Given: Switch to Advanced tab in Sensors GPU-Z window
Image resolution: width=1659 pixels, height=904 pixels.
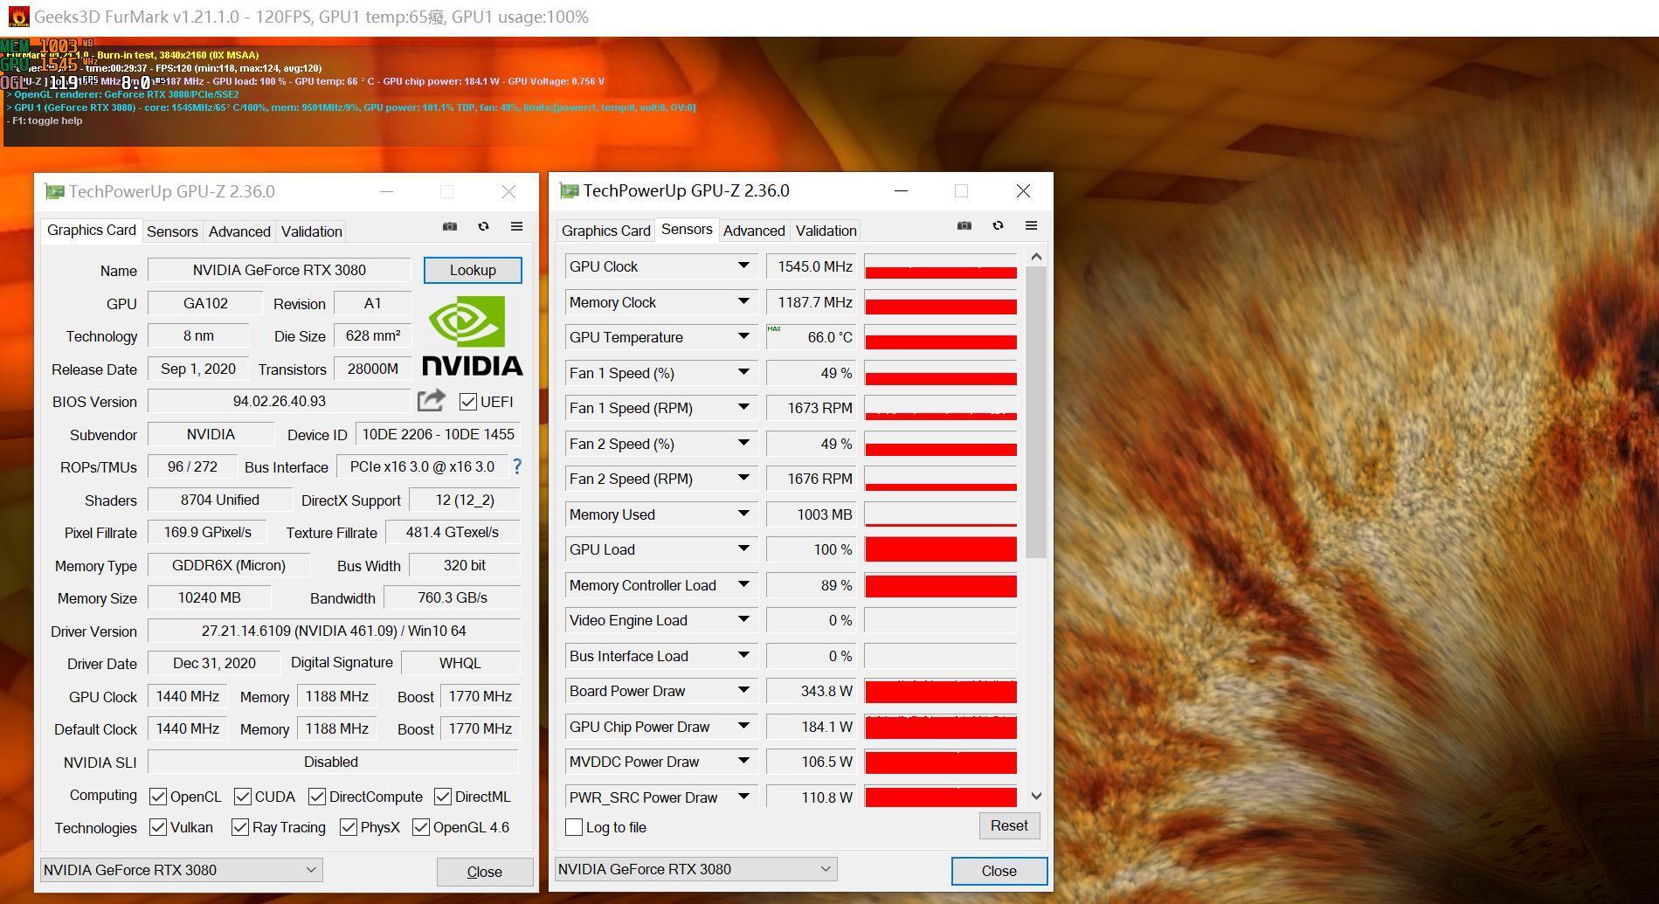Looking at the screenshot, I should coord(754,231).
